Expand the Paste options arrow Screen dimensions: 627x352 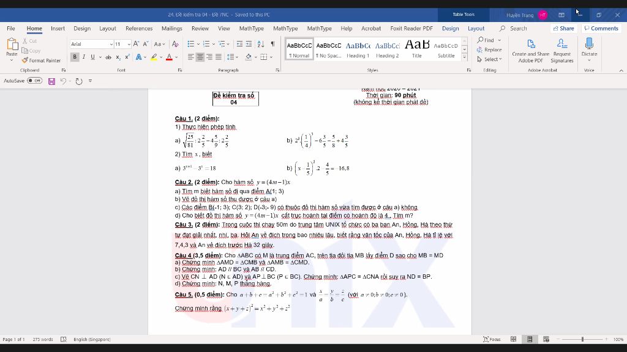(12, 61)
